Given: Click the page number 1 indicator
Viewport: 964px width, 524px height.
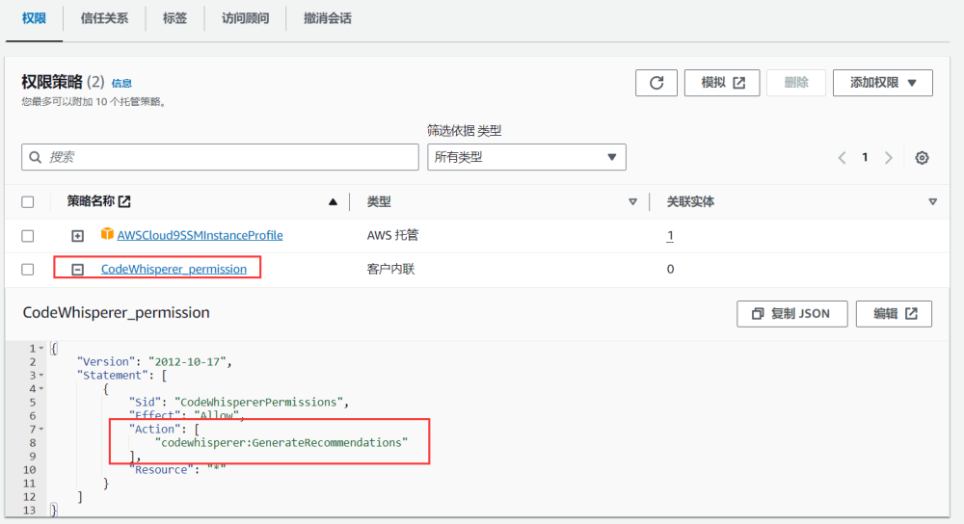Looking at the screenshot, I should click(x=865, y=157).
